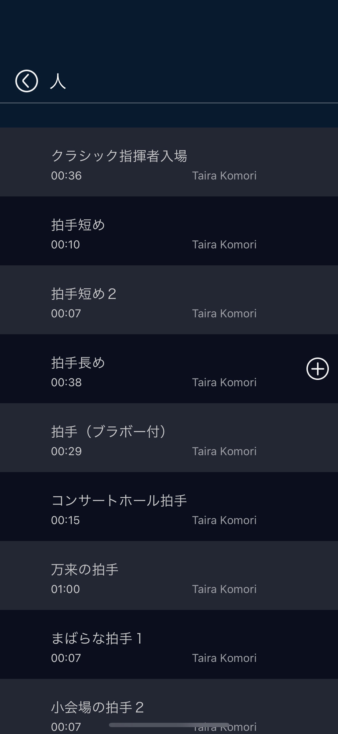Select the コンサートホール拍手 sound title
This screenshot has height=734, width=338.
(119, 501)
